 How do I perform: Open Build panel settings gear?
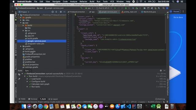pos(161,71)
